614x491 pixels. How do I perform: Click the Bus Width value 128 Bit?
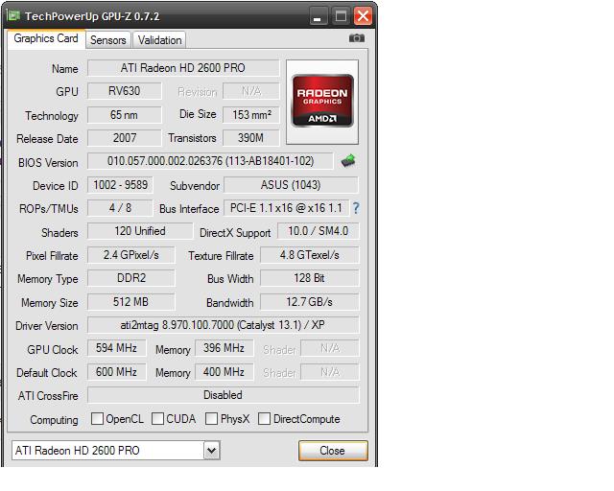[309, 278]
